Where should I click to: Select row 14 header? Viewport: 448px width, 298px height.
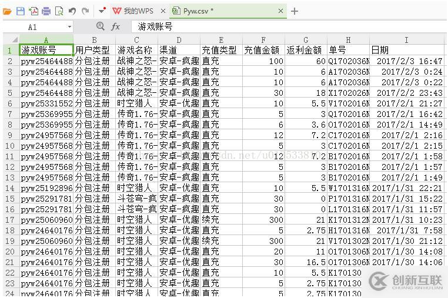10,188
